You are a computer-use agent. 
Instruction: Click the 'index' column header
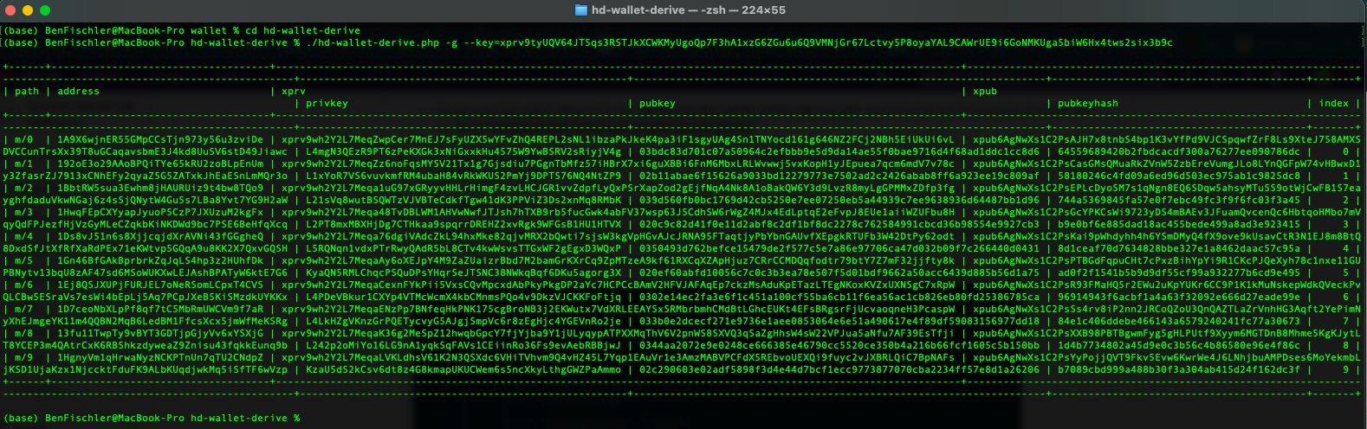point(1333,103)
